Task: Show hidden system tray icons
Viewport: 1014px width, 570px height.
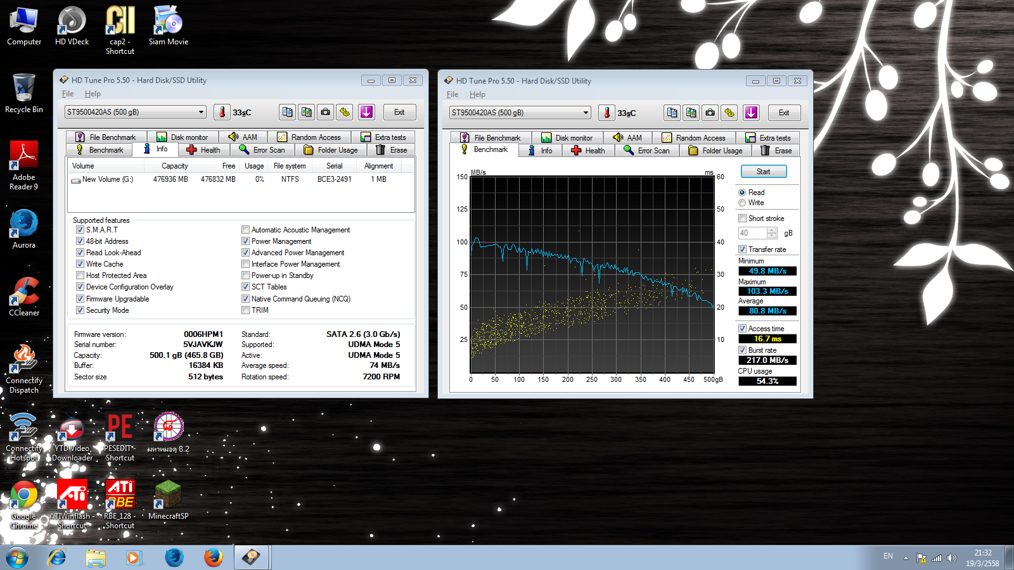Action: [x=906, y=558]
